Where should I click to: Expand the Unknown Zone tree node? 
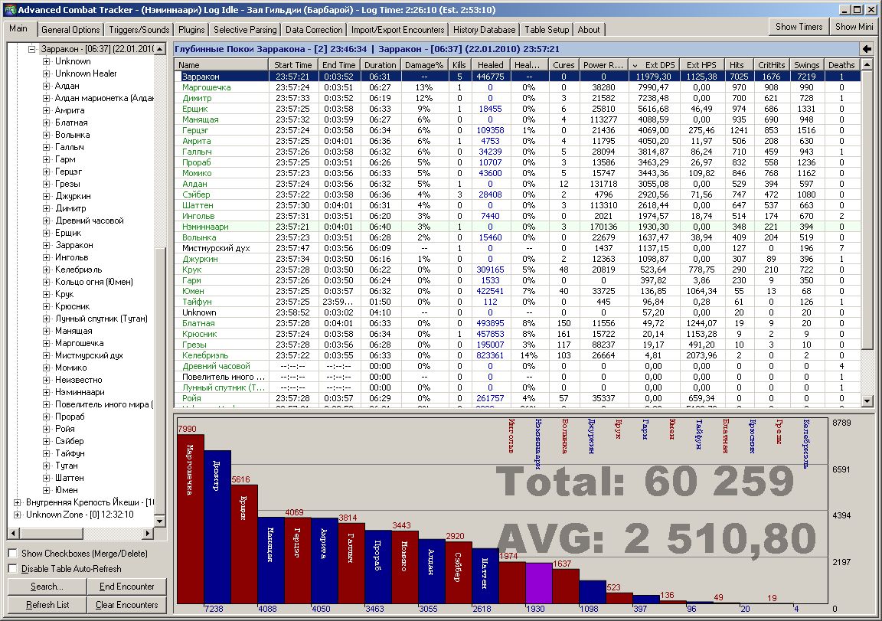point(17,515)
